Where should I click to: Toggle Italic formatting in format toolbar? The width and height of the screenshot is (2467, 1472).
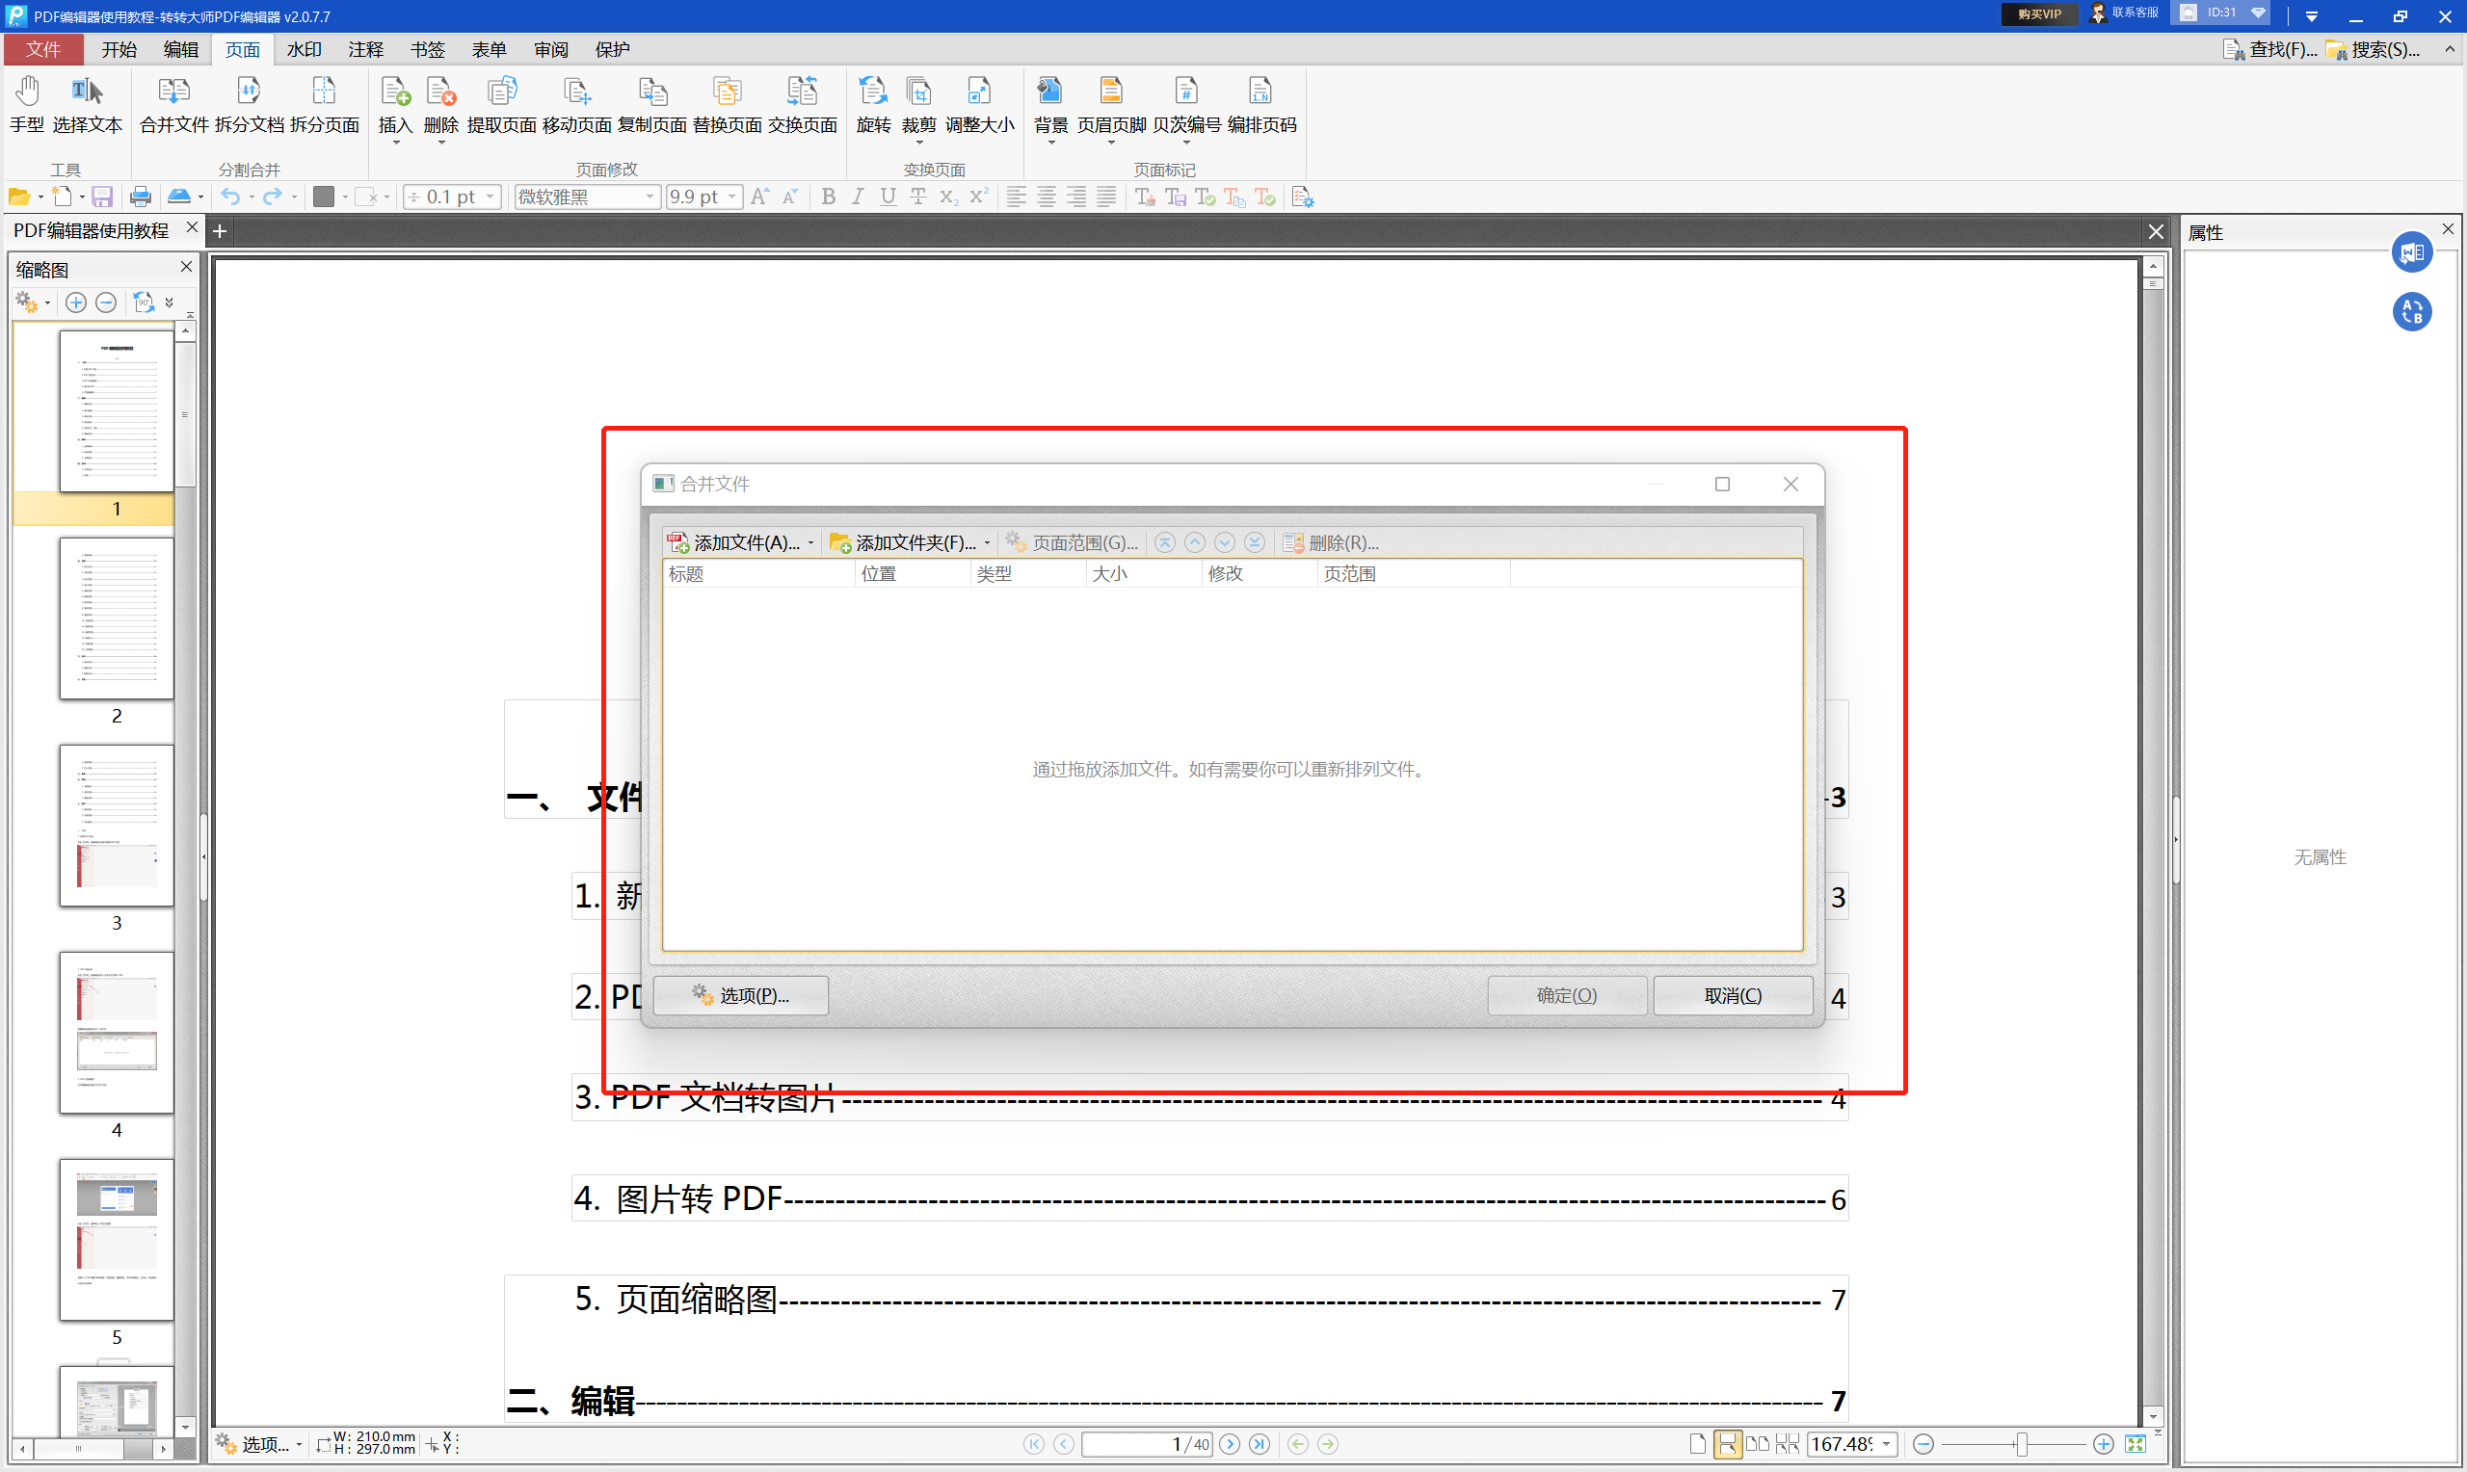coord(858,197)
